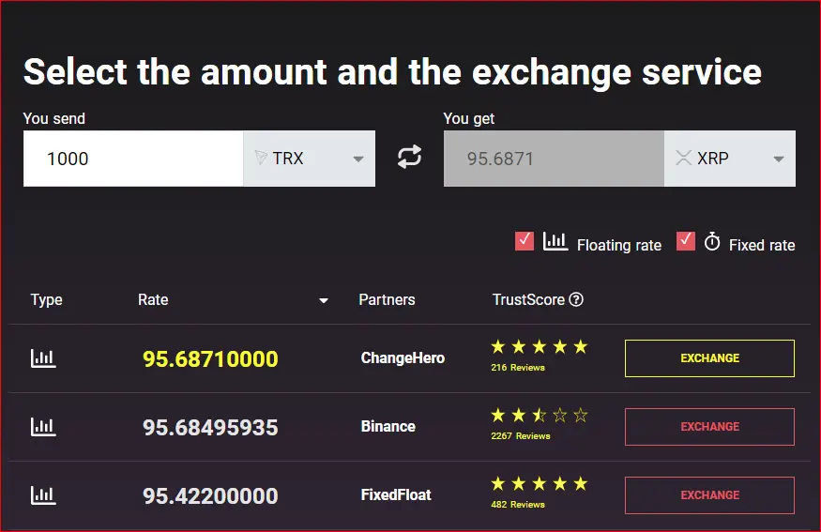Viewport: 821px width, 532px height.
Task: Open the TRX currency dropdown
Action: pyautogui.click(x=309, y=159)
